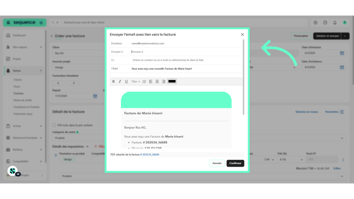Screen dimensions: 354x199
Task: Align email text to the left
Action: 151,81
